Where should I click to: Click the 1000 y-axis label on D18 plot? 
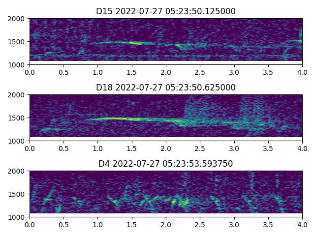tap(18, 141)
